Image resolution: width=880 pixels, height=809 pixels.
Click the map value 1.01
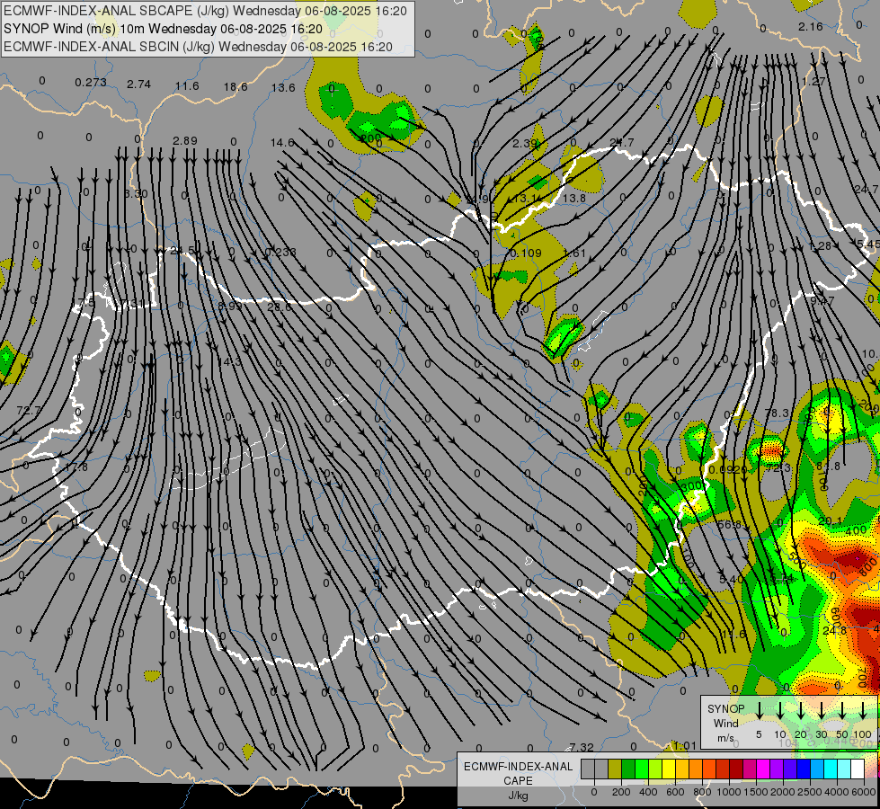tap(685, 745)
